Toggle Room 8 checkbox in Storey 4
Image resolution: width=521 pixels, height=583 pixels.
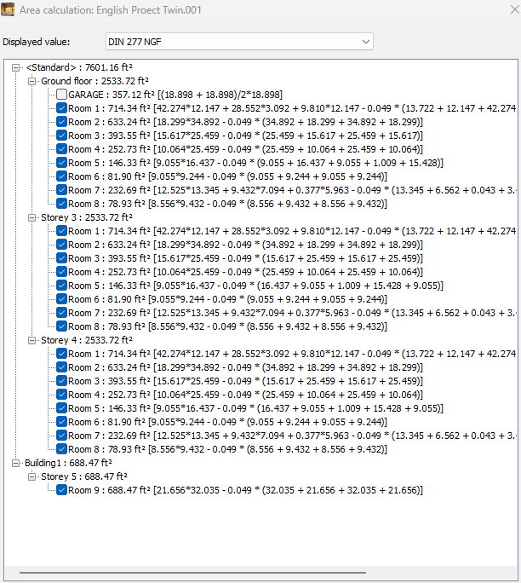coord(61,449)
